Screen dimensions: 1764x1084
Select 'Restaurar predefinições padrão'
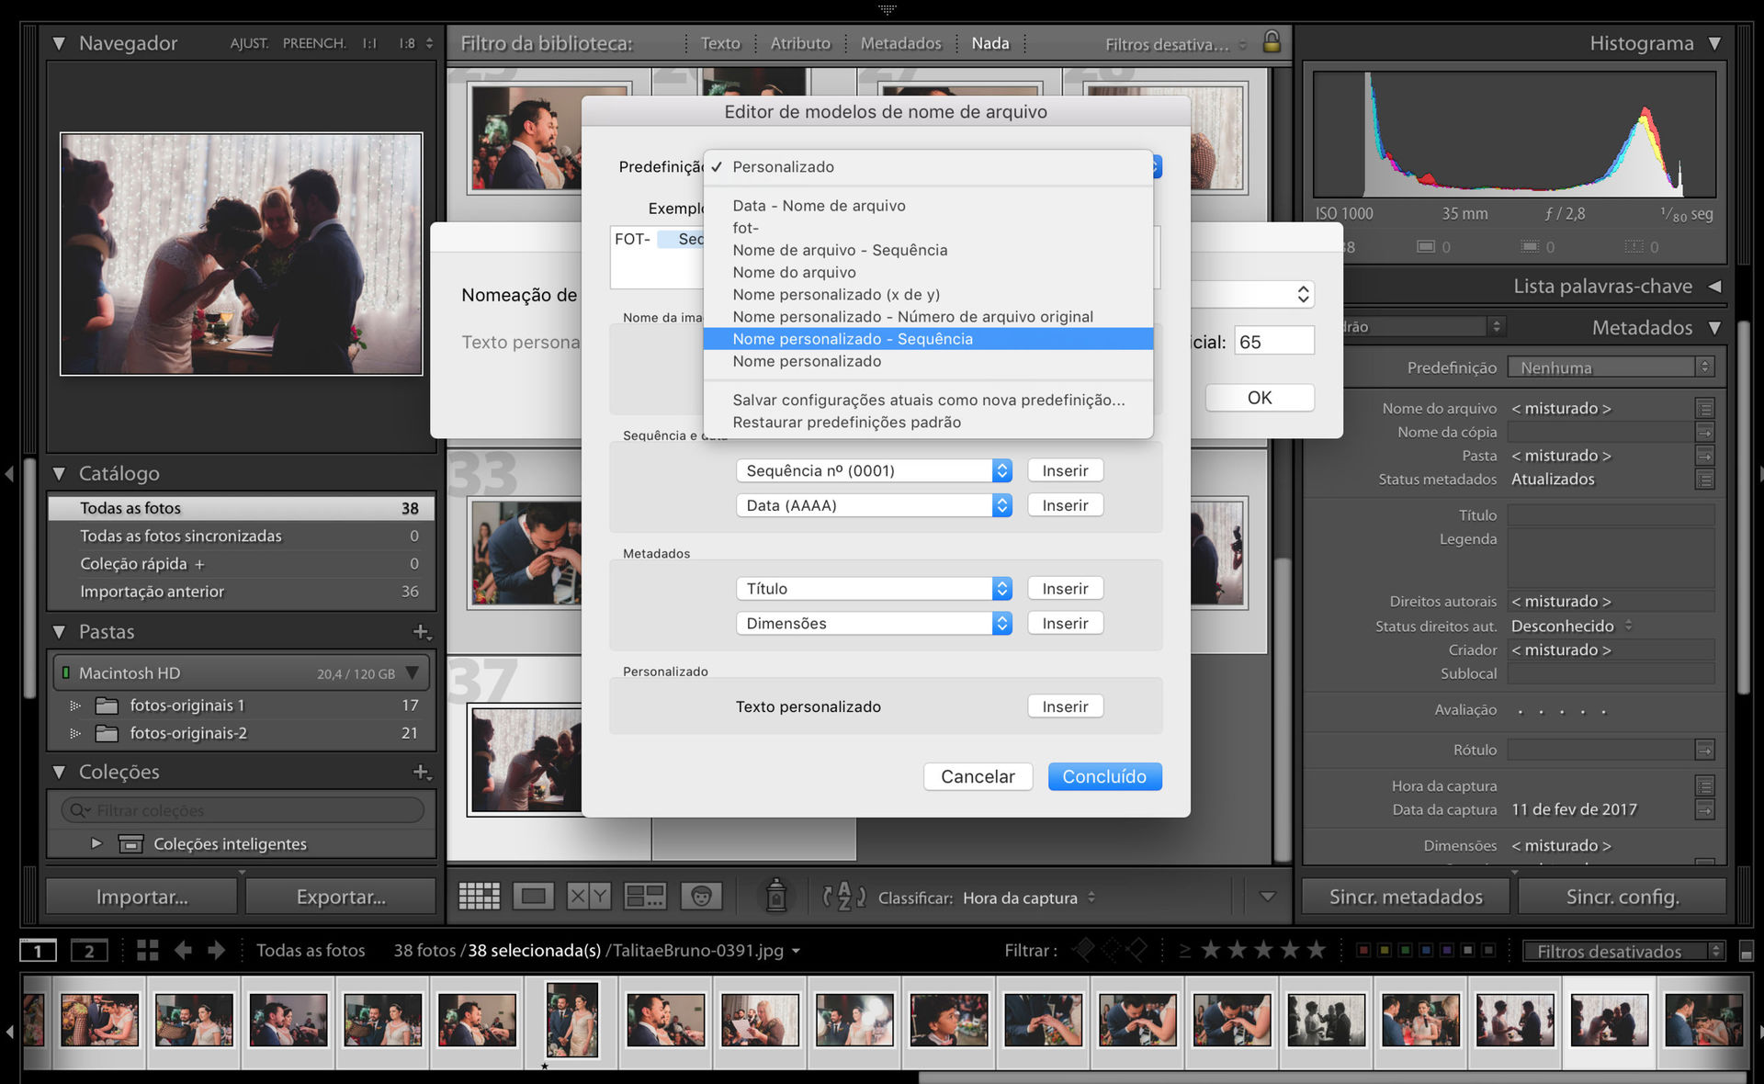point(928,422)
